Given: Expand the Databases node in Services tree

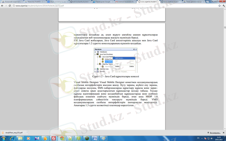Looking at the screenshot, I should pyautogui.click(x=95, y=52).
